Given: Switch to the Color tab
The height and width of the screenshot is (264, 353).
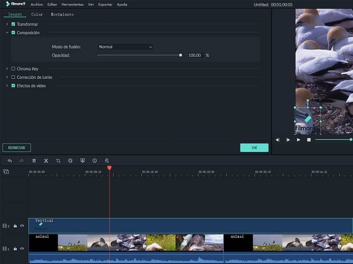Looking at the screenshot, I should click(37, 14).
